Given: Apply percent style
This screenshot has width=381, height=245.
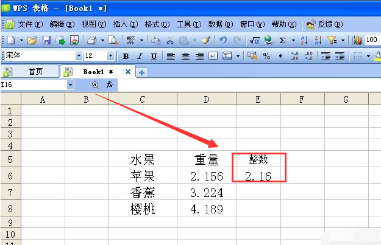Looking at the screenshot, I should (266, 56).
